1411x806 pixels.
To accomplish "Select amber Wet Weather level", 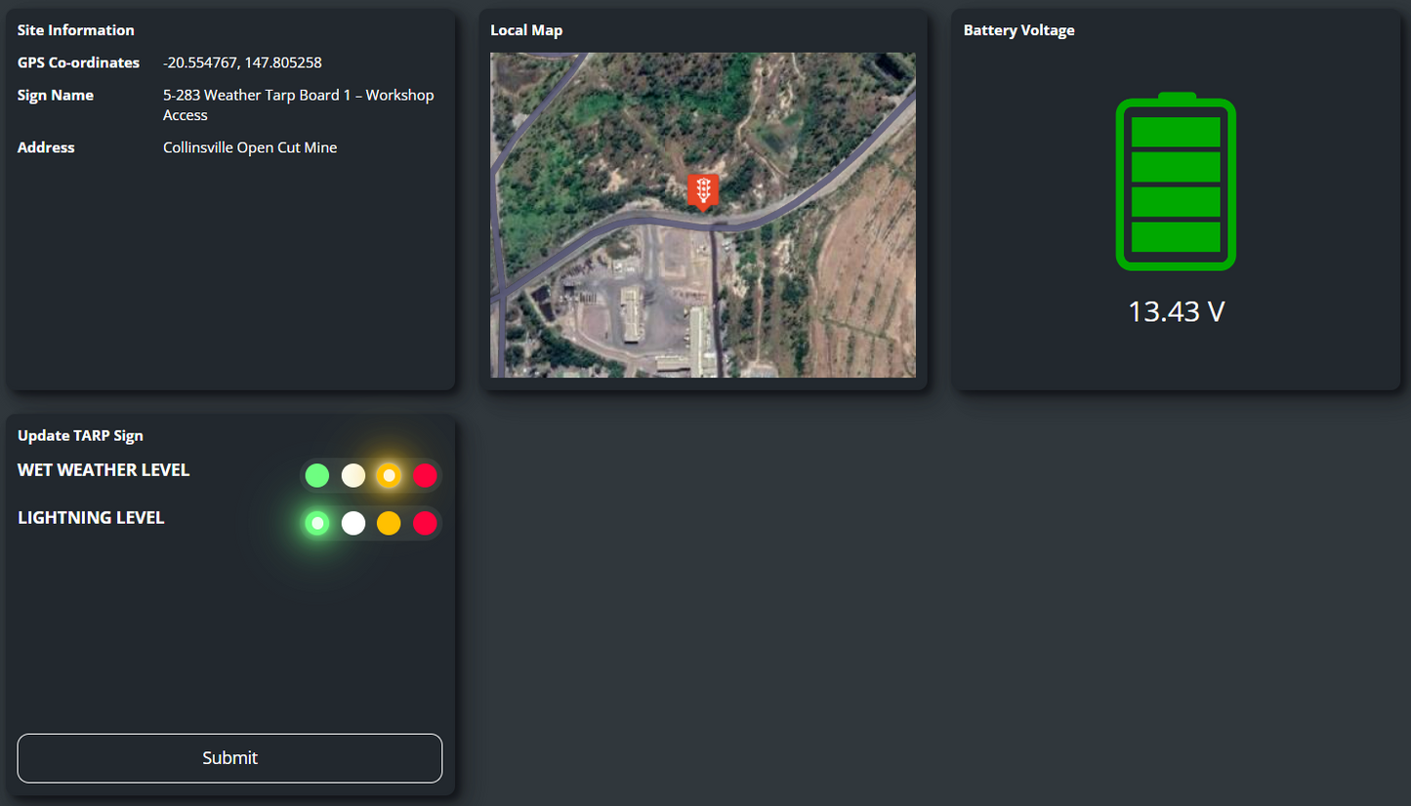I will tap(389, 476).
